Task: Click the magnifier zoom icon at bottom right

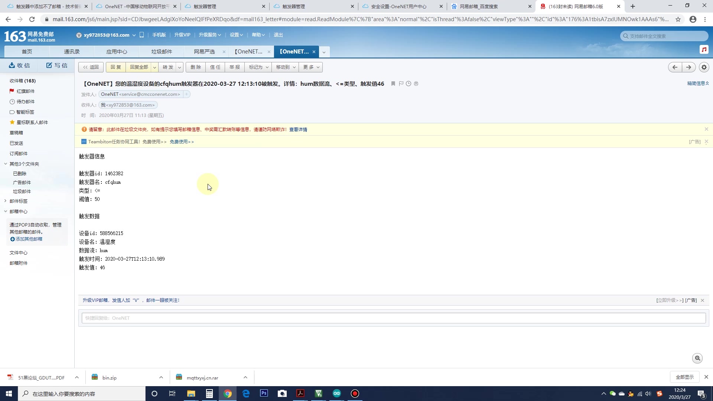Action: coord(697,358)
